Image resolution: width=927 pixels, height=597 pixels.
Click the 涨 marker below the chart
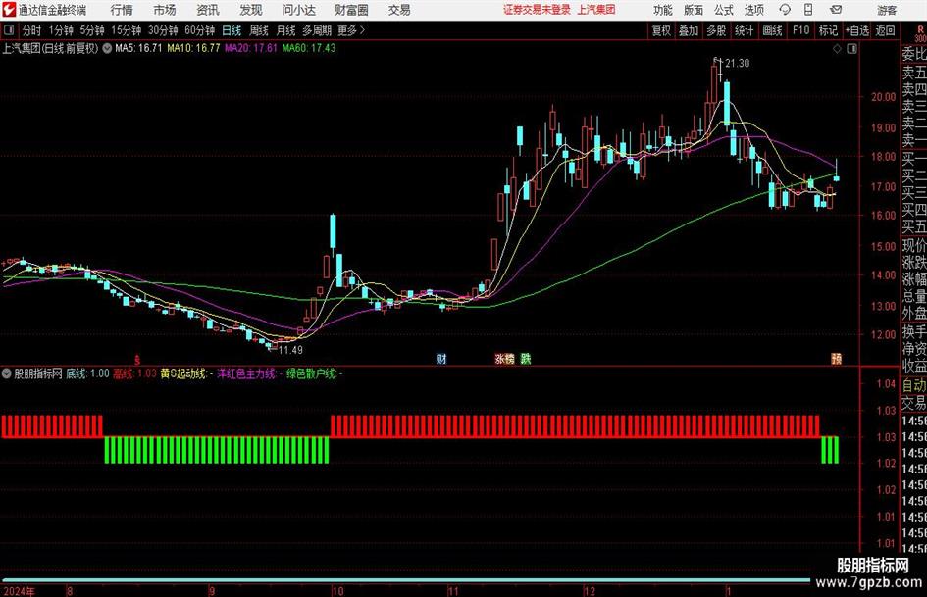pos(500,359)
